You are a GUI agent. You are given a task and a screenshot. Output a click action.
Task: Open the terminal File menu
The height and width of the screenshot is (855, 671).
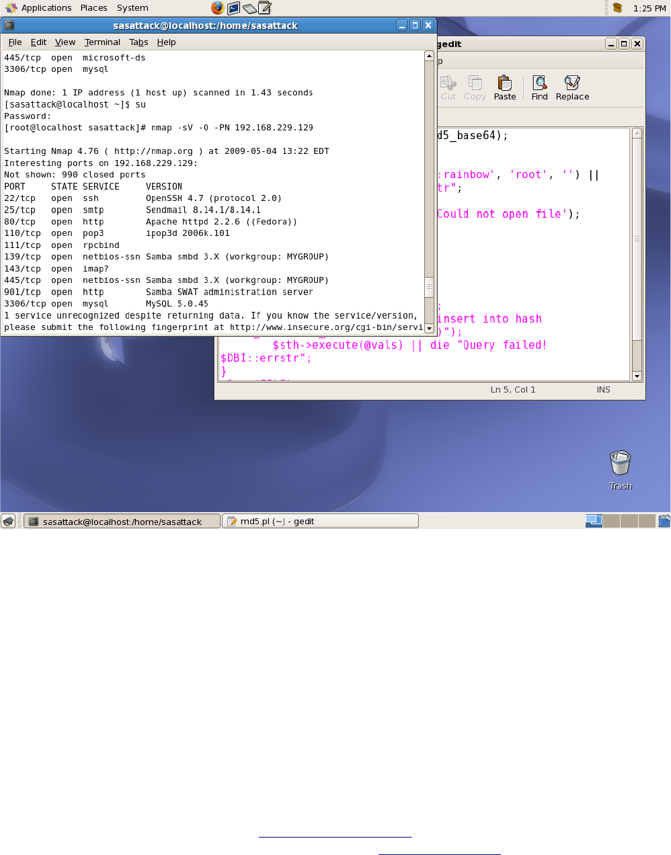tap(15, 42)
